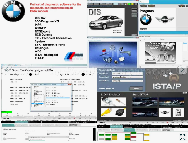Open Workshop/Operating fluids tab in right ISTA+ window
Viewport: 188px width, 143px height.
tap(168, 127)
